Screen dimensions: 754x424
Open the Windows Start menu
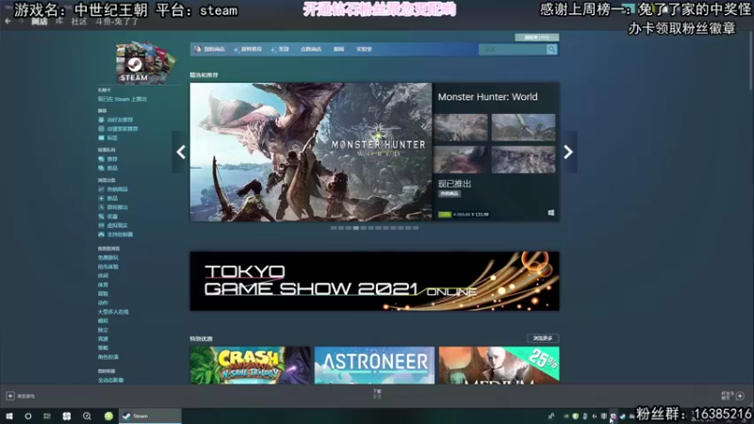coord(9,416)
